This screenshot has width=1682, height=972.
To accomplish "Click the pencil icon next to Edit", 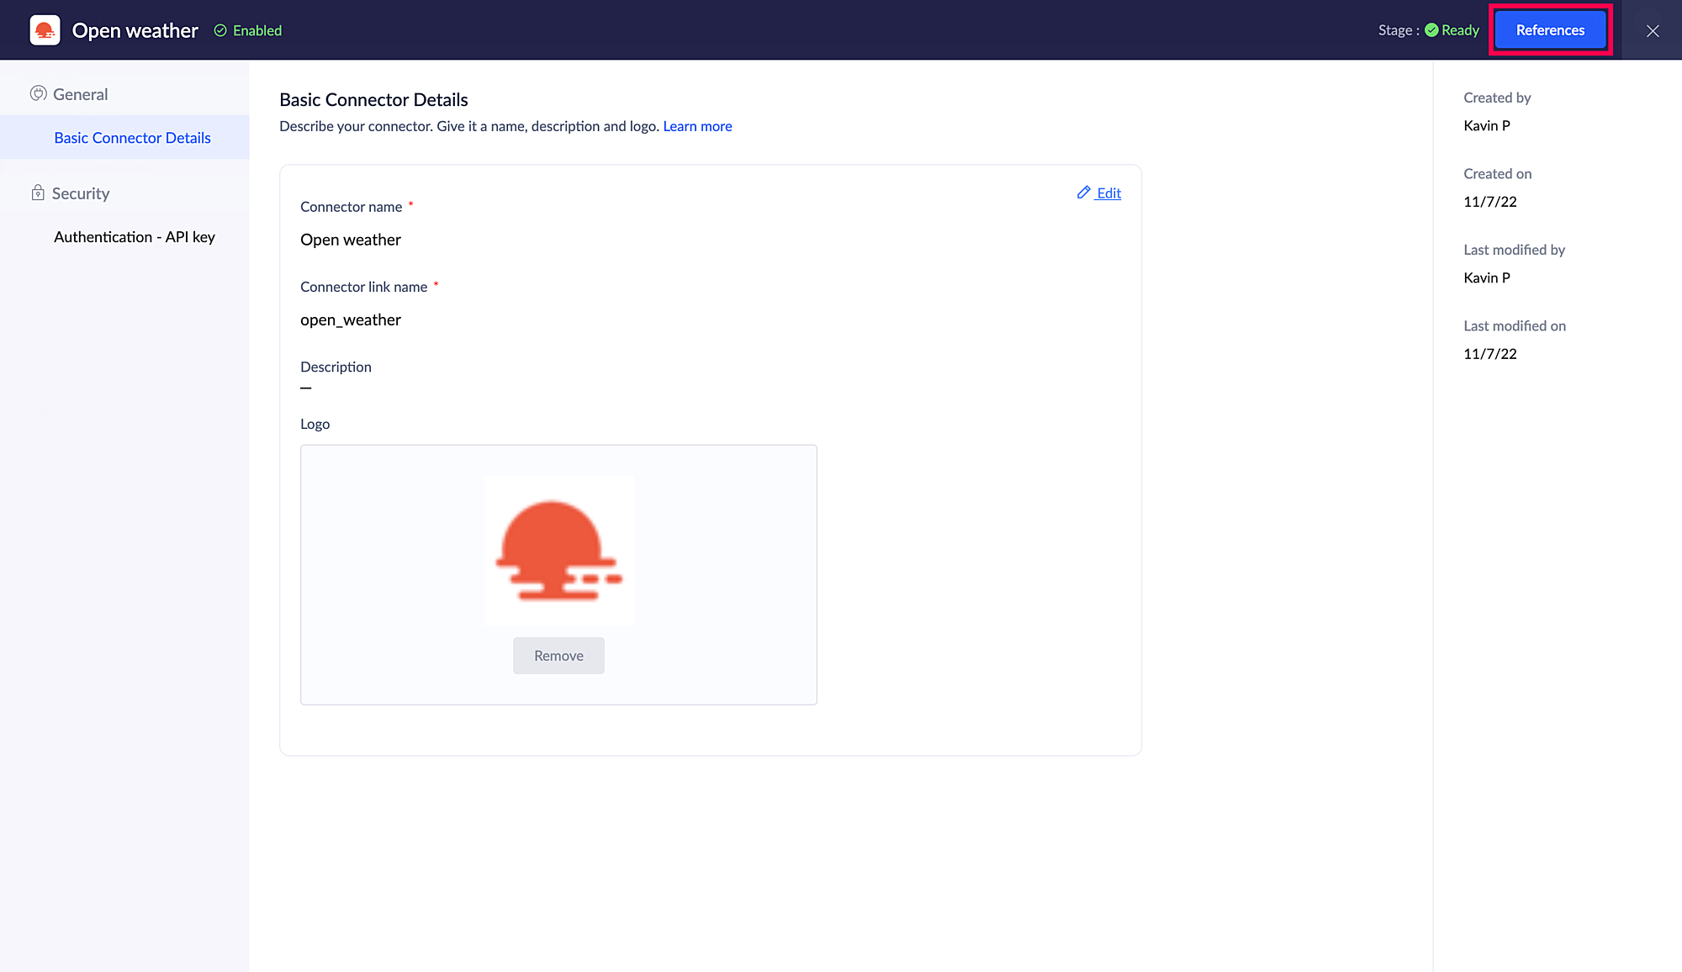I will 1083,193.
